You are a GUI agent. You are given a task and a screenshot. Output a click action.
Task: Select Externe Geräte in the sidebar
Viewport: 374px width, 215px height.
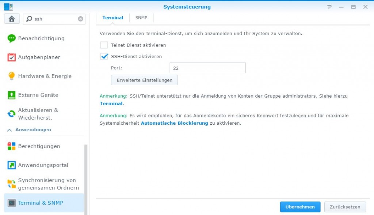(39, 95)
